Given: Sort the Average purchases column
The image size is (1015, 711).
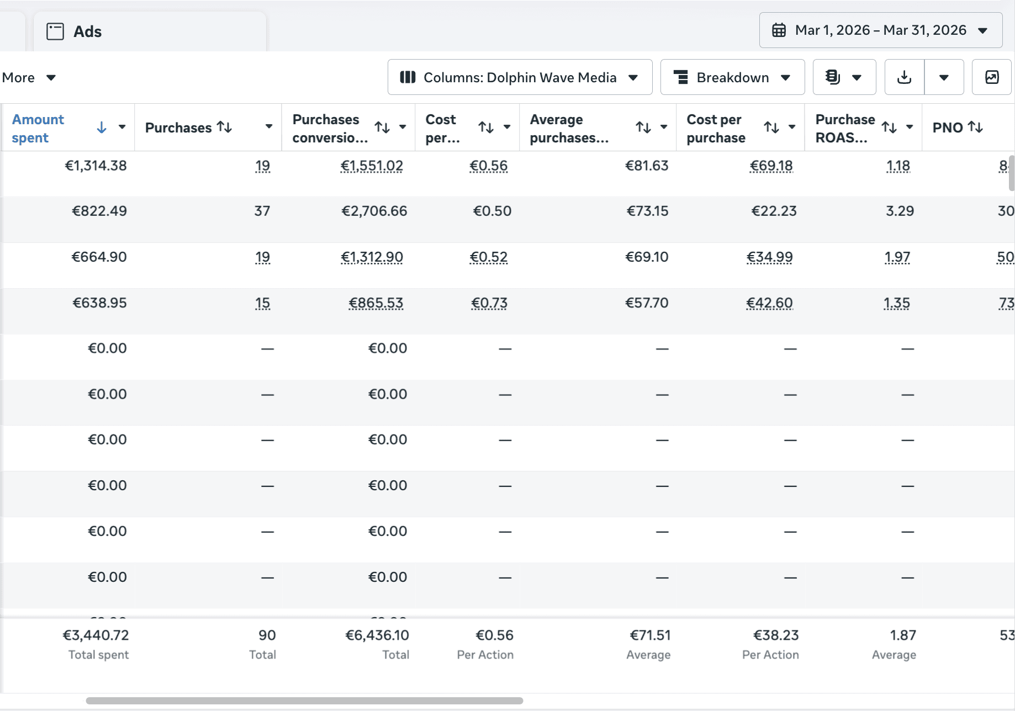Looking at the screenshot, I should click(643, 127).
